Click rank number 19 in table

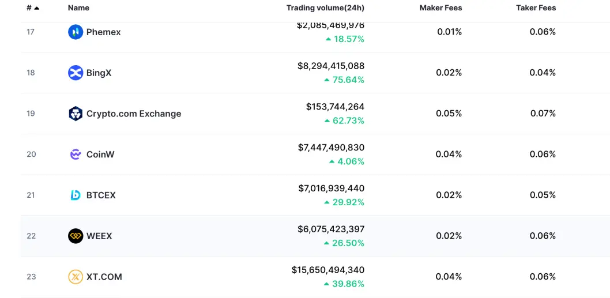31,114
